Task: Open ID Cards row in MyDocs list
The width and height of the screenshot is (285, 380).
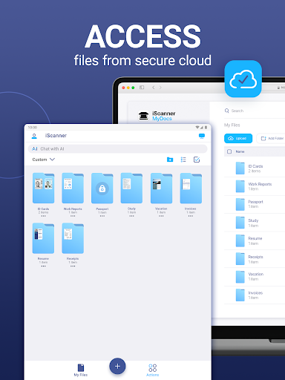Action: pos(255,168)
